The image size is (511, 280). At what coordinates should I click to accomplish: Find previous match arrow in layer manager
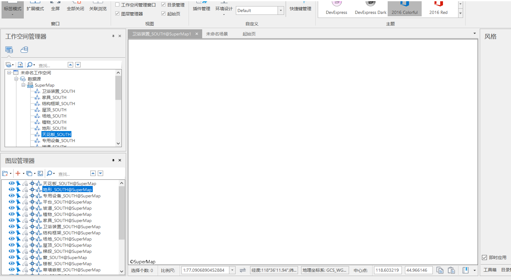pyautogui.click(x=93, y=173)
